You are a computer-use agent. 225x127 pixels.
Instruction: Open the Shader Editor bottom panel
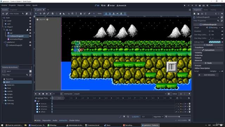[x=74, y=120]
